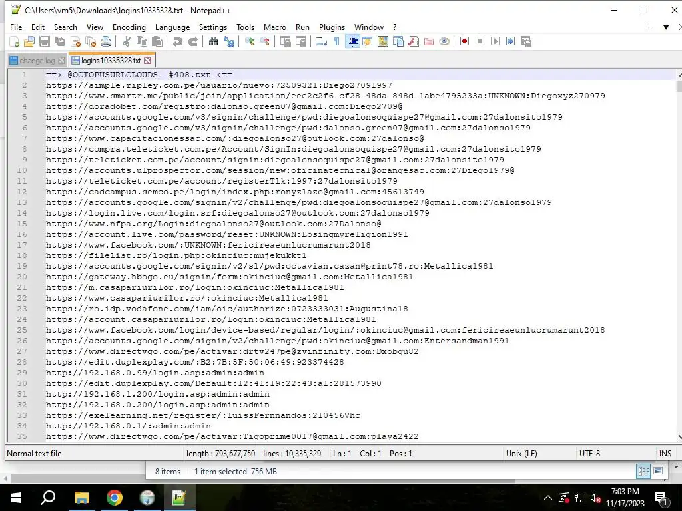The image size is (682, 511).
Task: Open Find with the binoculars icon
Action: [213, 41]
